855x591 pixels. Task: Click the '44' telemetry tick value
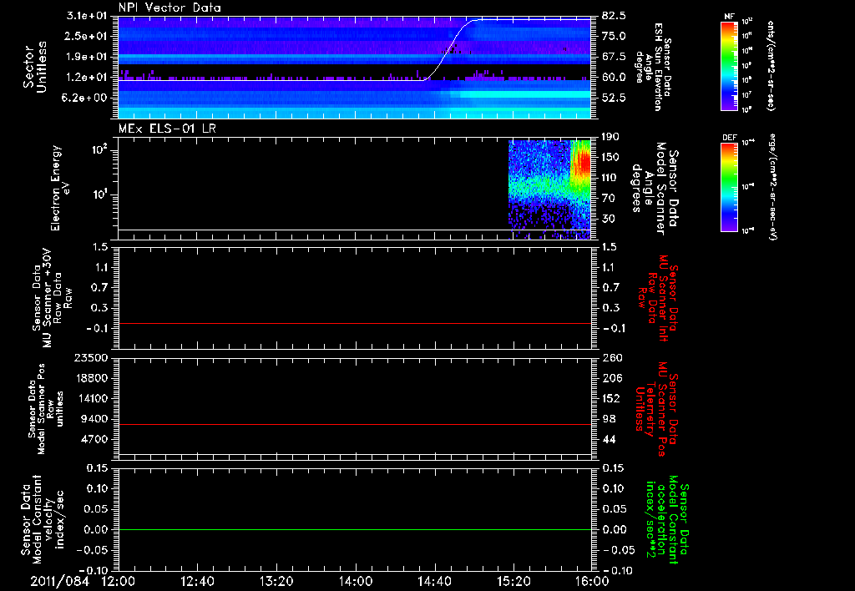tap(609, 439)
